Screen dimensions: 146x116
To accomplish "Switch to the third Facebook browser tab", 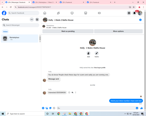I will [x=72, y=2].
